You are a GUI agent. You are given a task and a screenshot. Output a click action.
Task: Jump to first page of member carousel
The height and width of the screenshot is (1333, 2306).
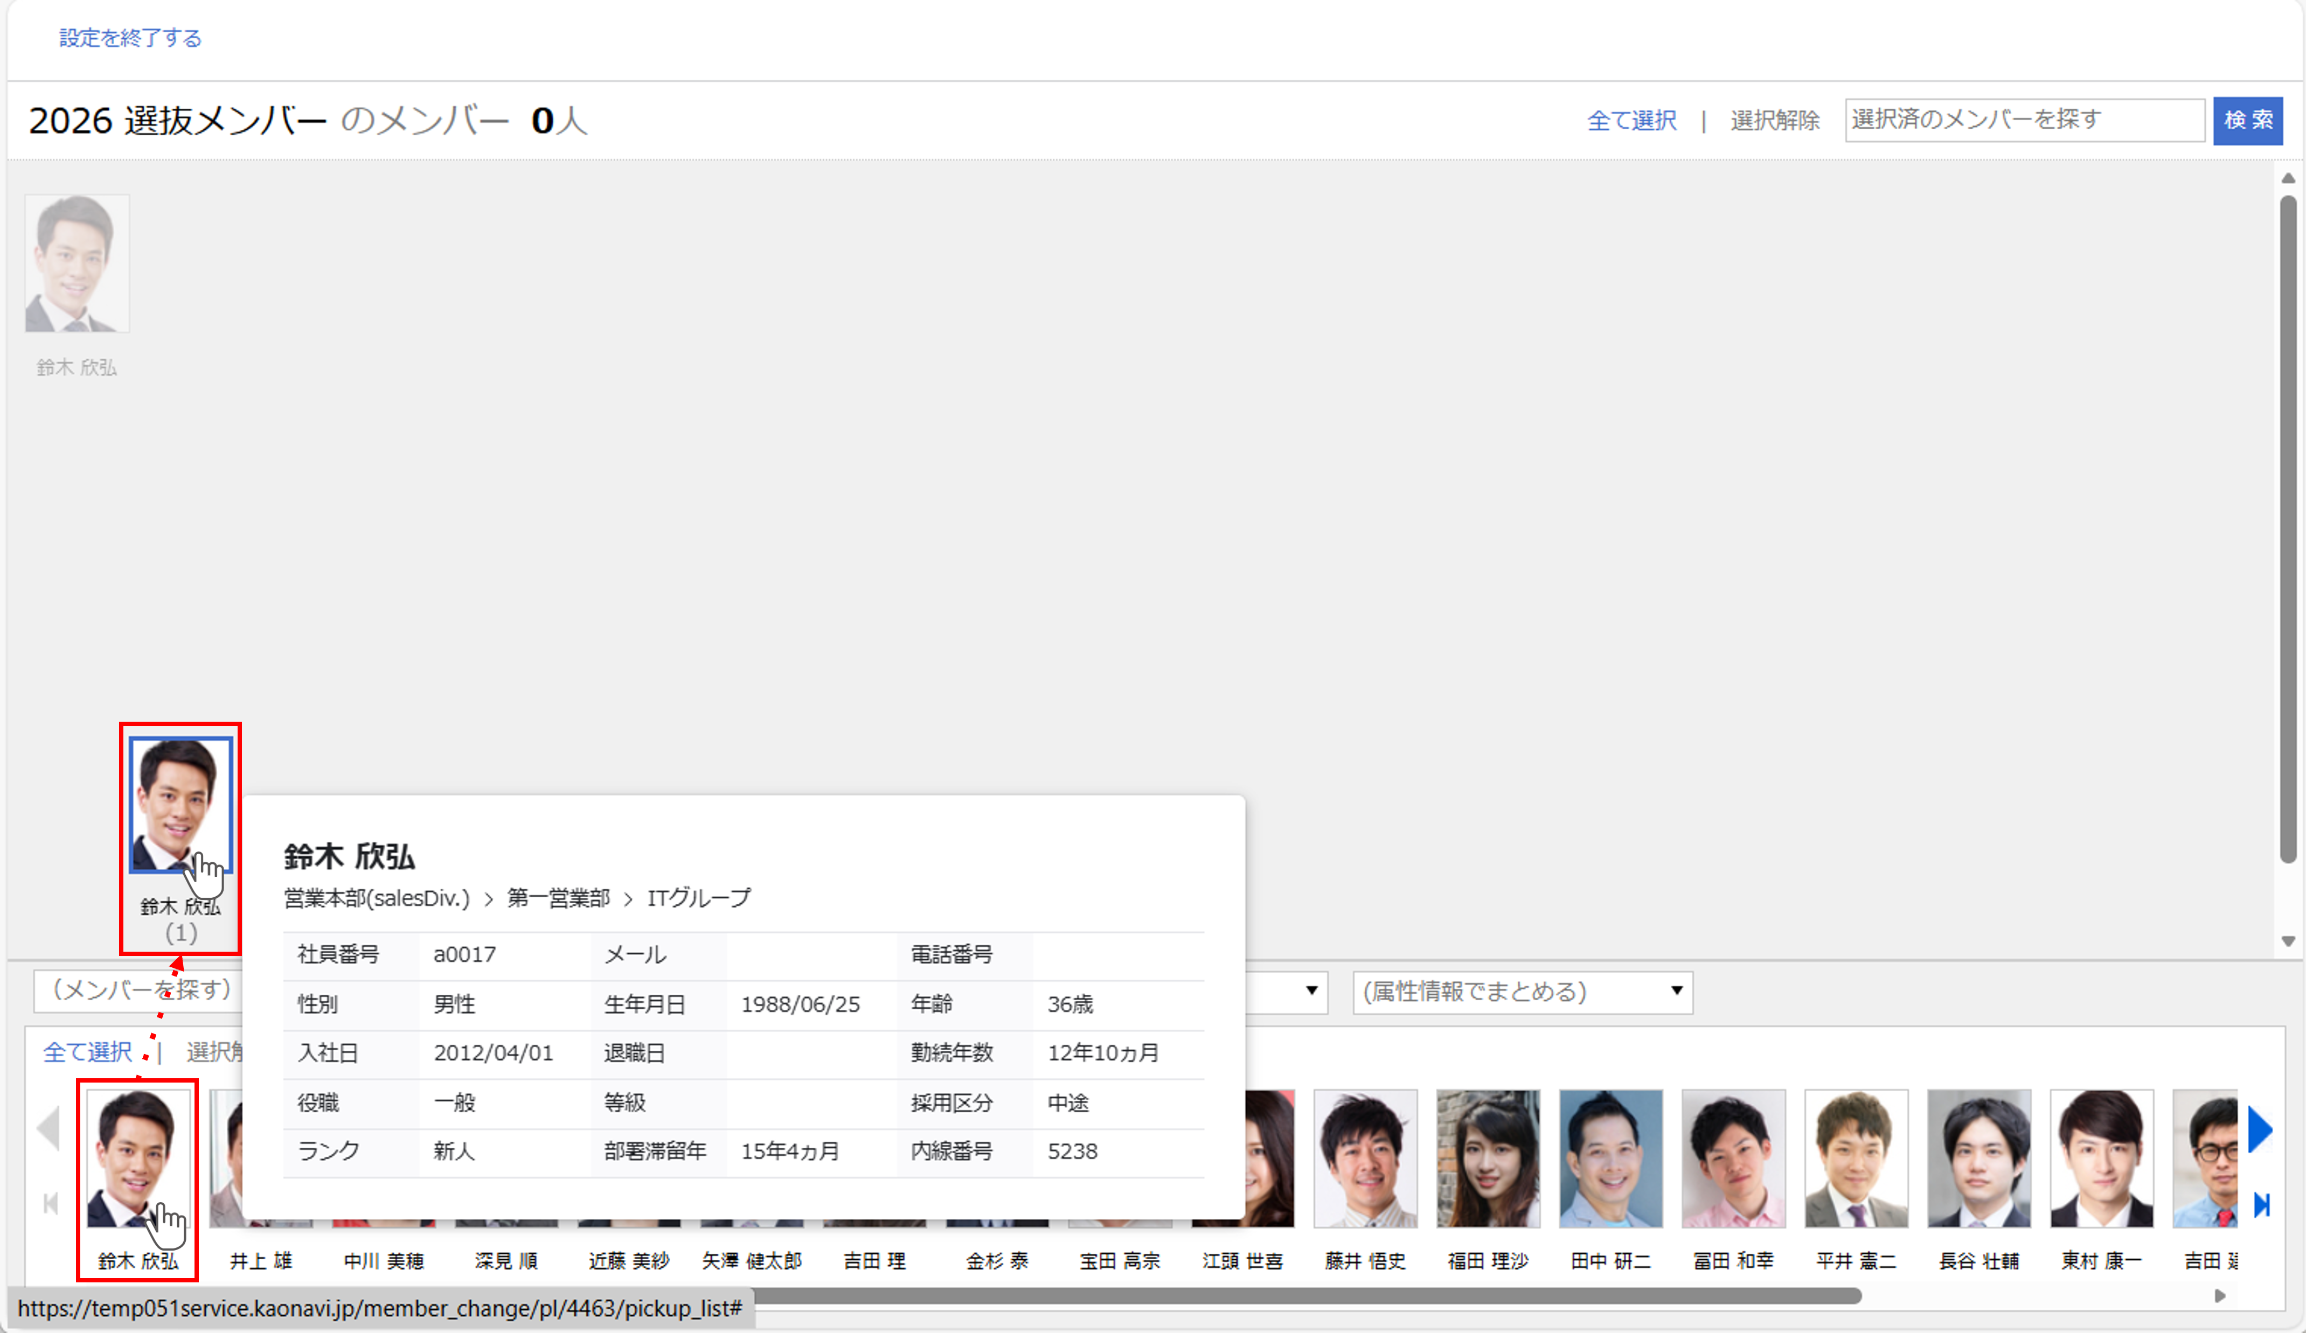(x=50, y=1203)
